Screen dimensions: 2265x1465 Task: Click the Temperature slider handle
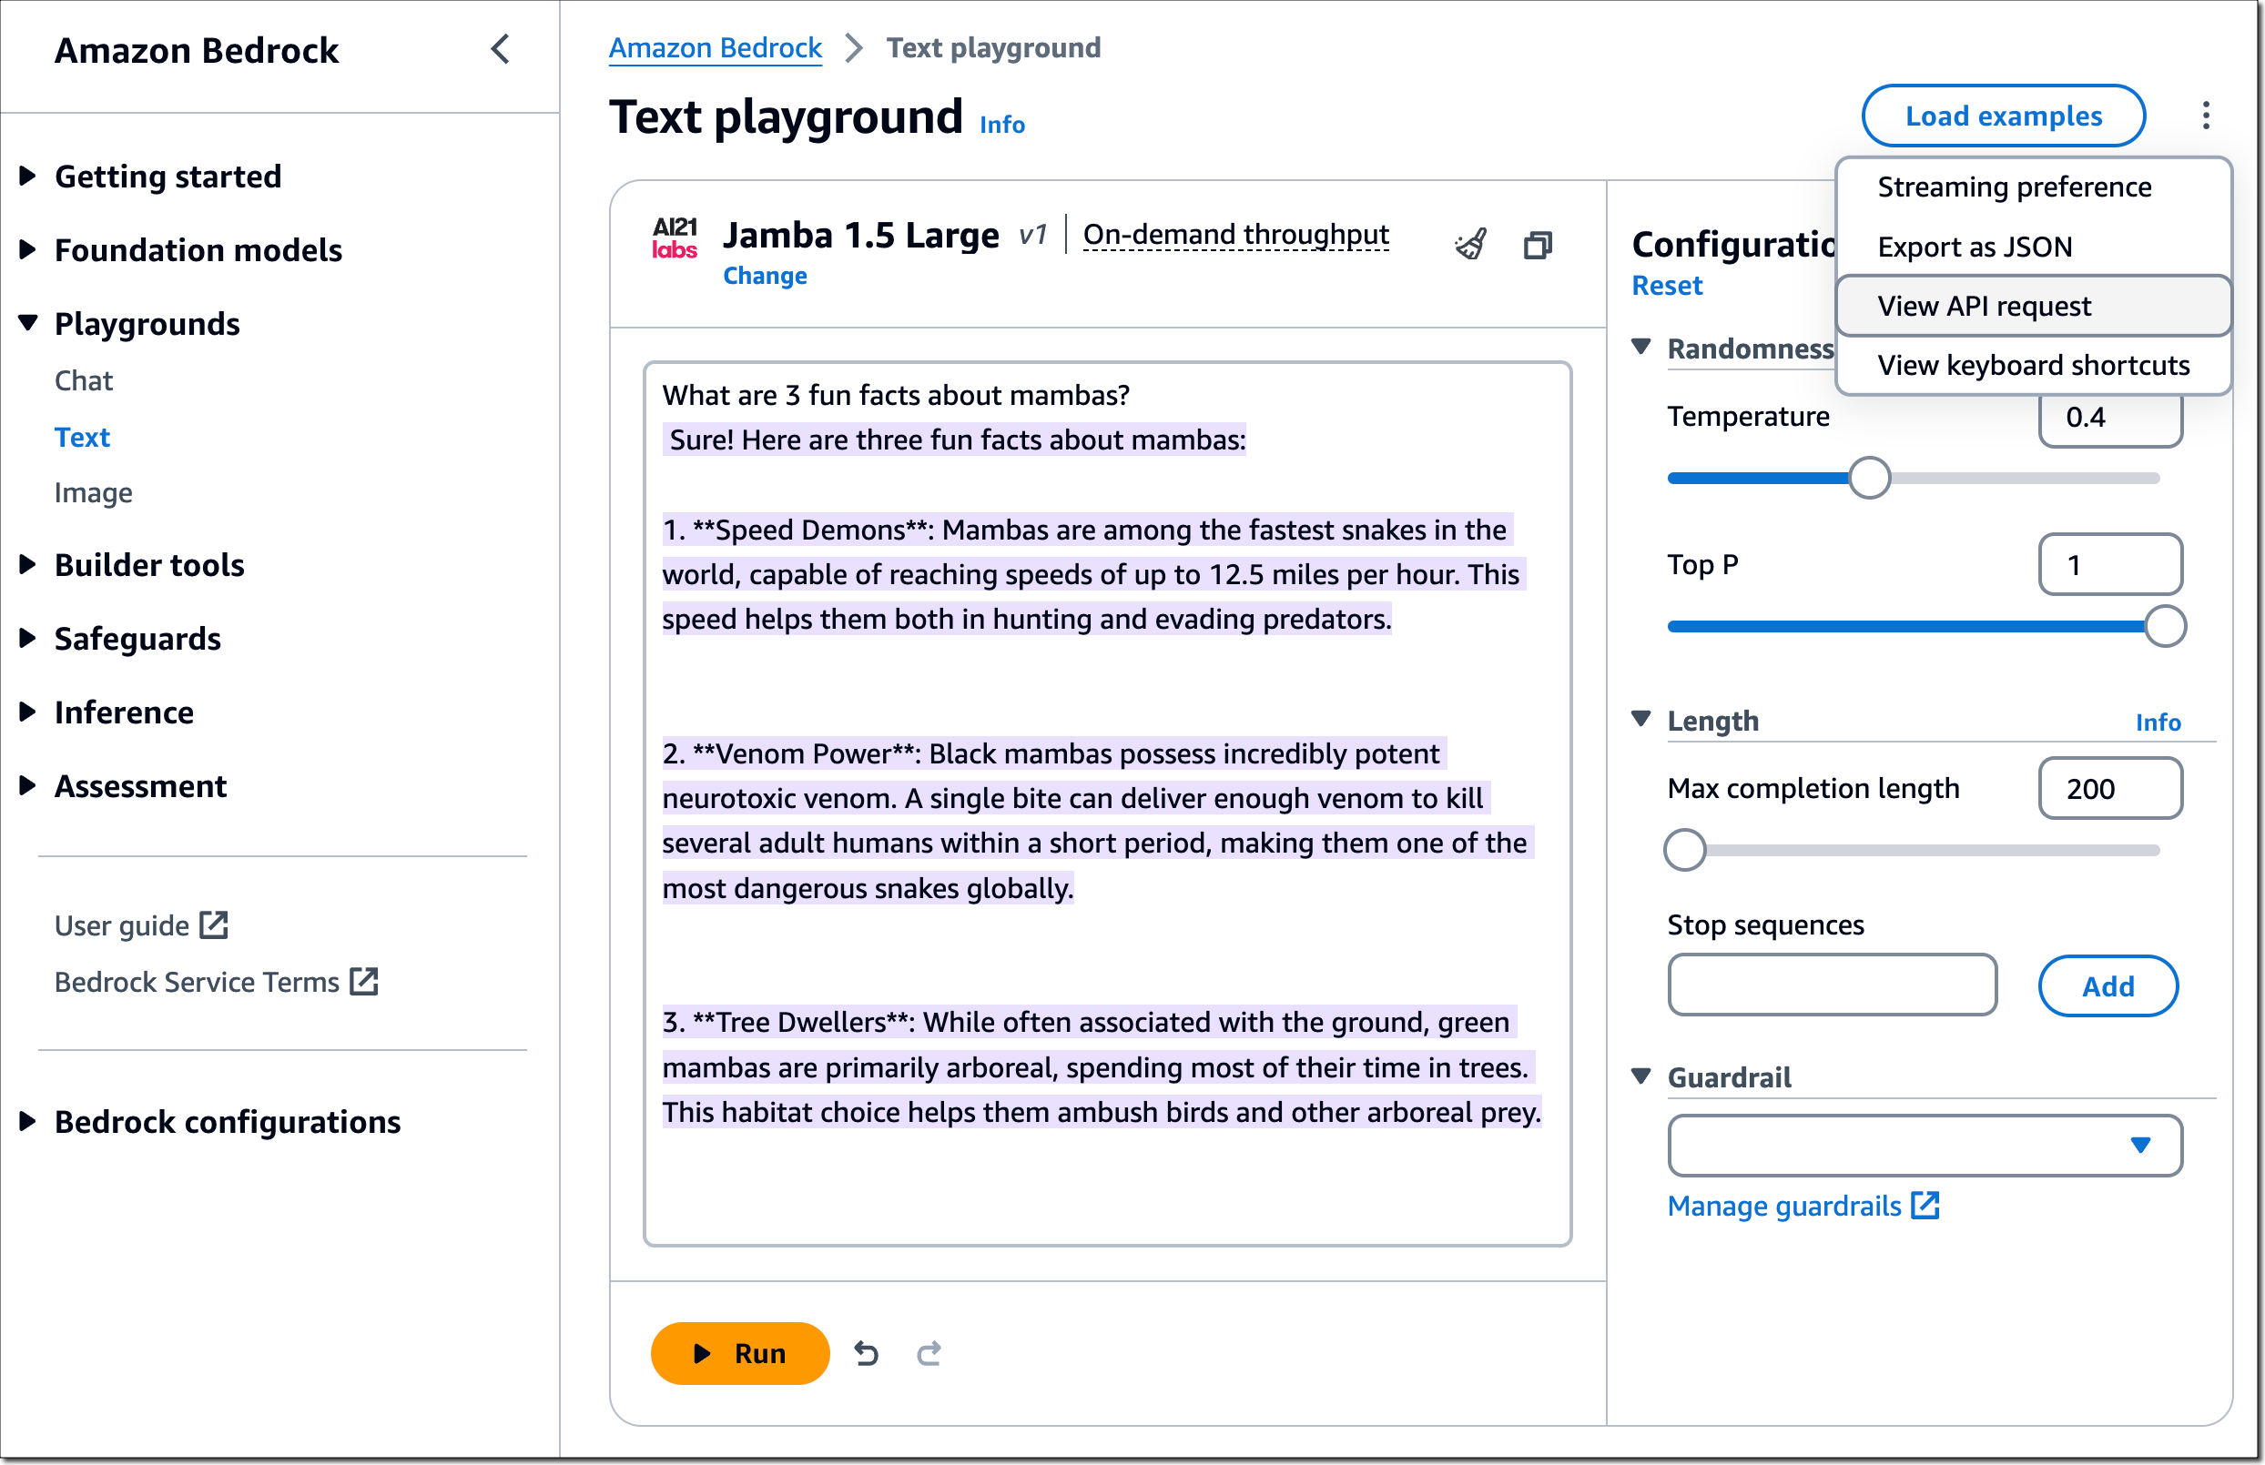tap(1869, 478)
